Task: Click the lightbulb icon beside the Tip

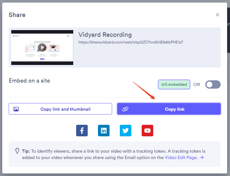Action: (17, 151)
